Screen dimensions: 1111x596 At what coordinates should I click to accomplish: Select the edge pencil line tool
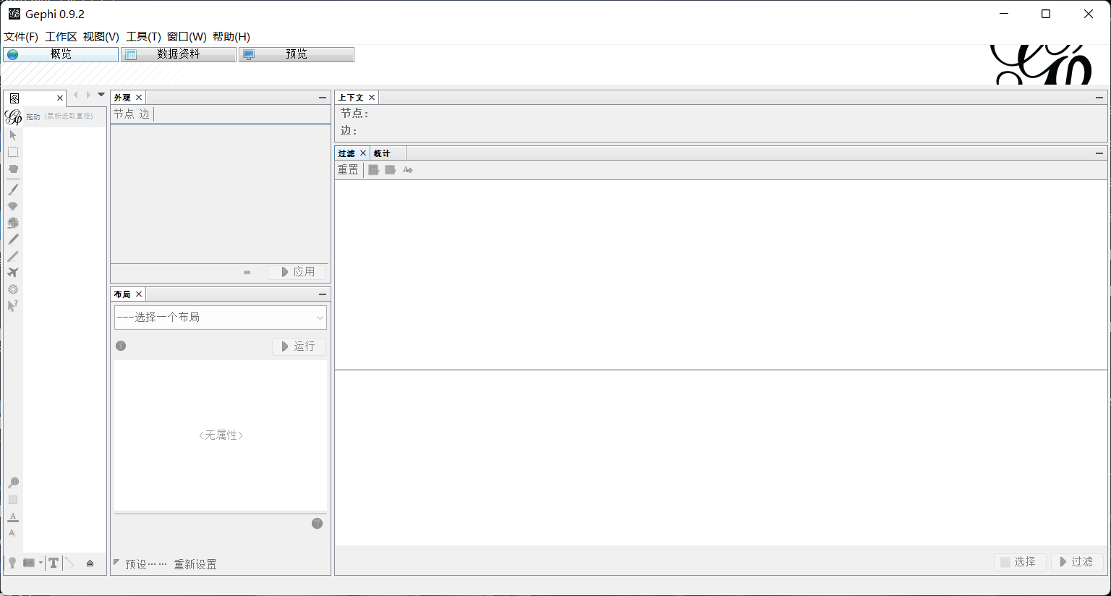coord(13,256)
